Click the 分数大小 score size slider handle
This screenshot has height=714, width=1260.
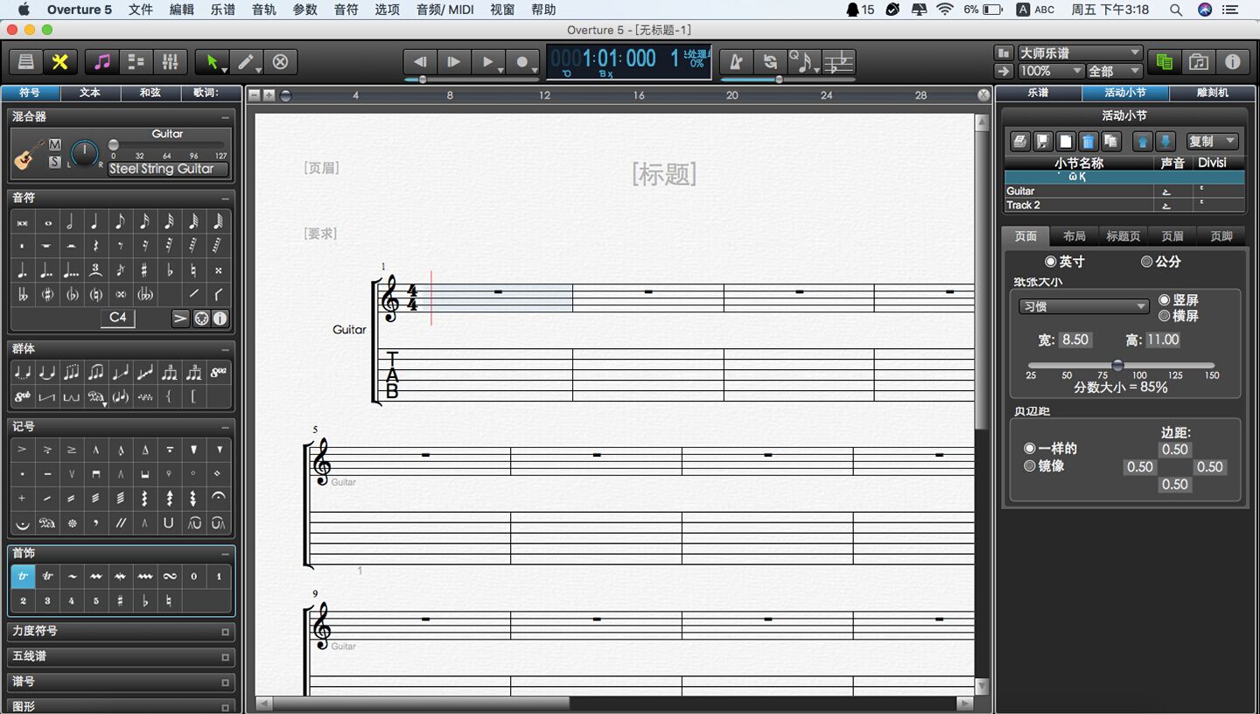point(1117,365)
